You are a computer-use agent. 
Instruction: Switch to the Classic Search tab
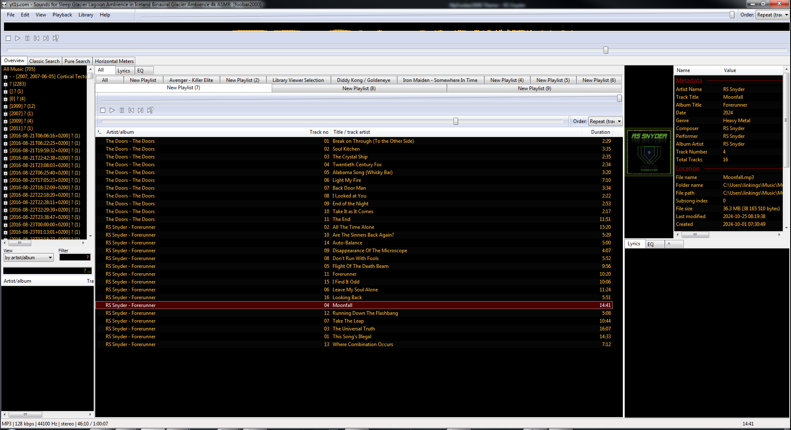click(44, 61)
